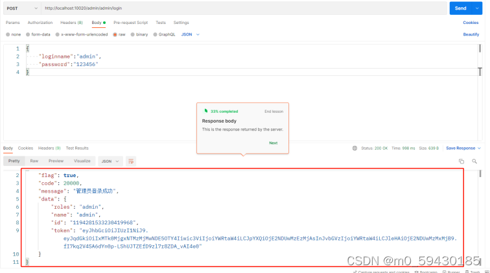Switch response view to Visualize

point(82,161)
